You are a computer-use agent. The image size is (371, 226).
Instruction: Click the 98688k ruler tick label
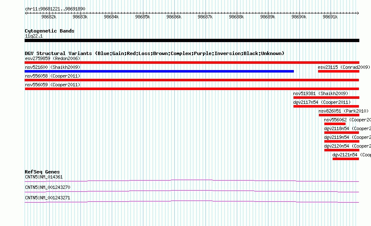pos(236,17)
